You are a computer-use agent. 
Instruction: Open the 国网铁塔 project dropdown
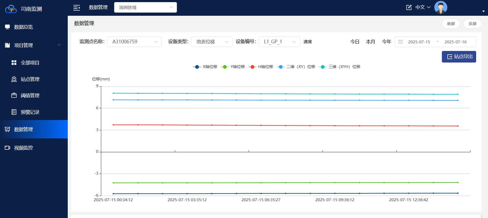pos(145,7)
